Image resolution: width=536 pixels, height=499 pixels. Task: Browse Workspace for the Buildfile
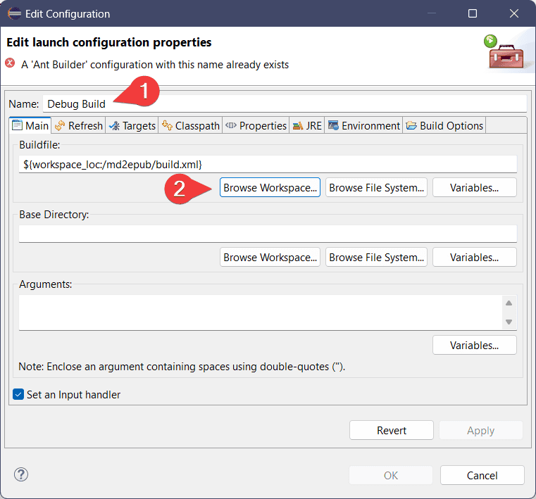click(x=270, y=187)
